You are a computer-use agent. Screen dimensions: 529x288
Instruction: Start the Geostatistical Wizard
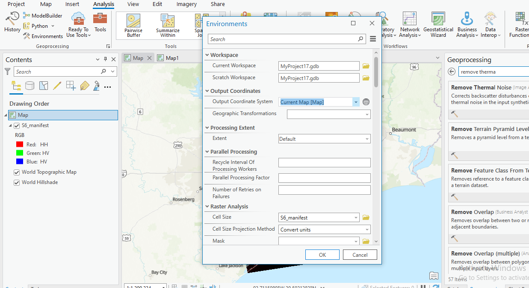(438, 24)
